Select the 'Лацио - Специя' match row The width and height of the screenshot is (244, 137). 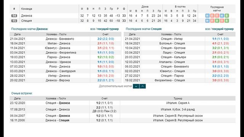(180, 53)
